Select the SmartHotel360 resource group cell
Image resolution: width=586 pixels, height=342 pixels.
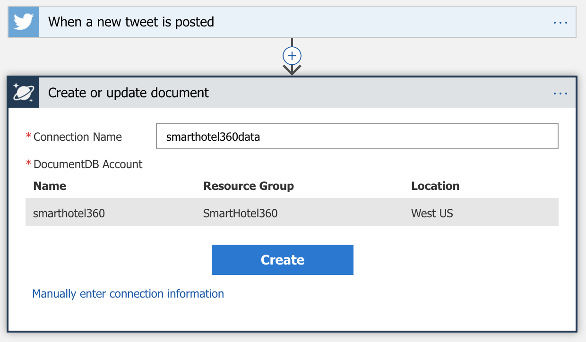click(240, 214)
